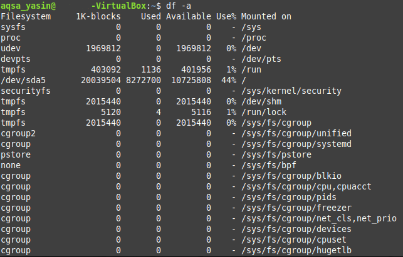This screenshot has height=257, width=403.
Task: Click the /dev/sda5 filesystem entry
Action: (x=22, y=81)
